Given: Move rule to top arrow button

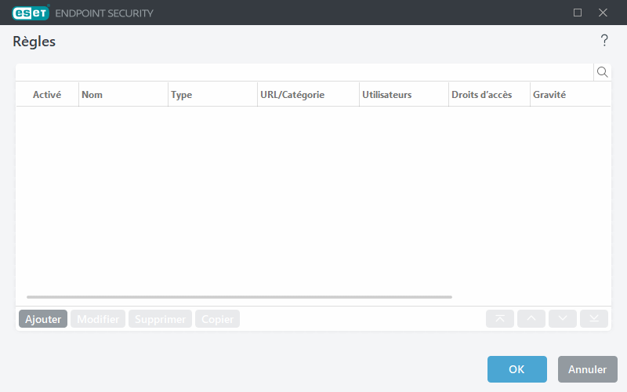Looking at the screenshot, I should click(500, 319).
